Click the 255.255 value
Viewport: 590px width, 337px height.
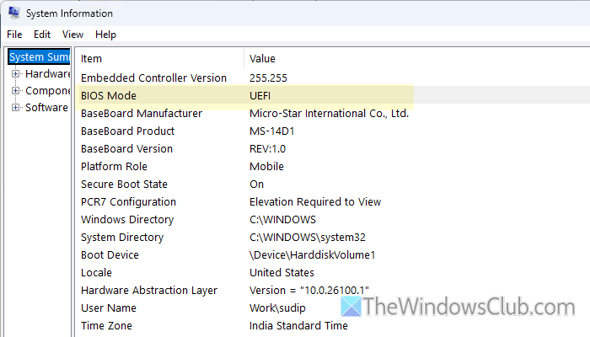[x=268, y=78]
